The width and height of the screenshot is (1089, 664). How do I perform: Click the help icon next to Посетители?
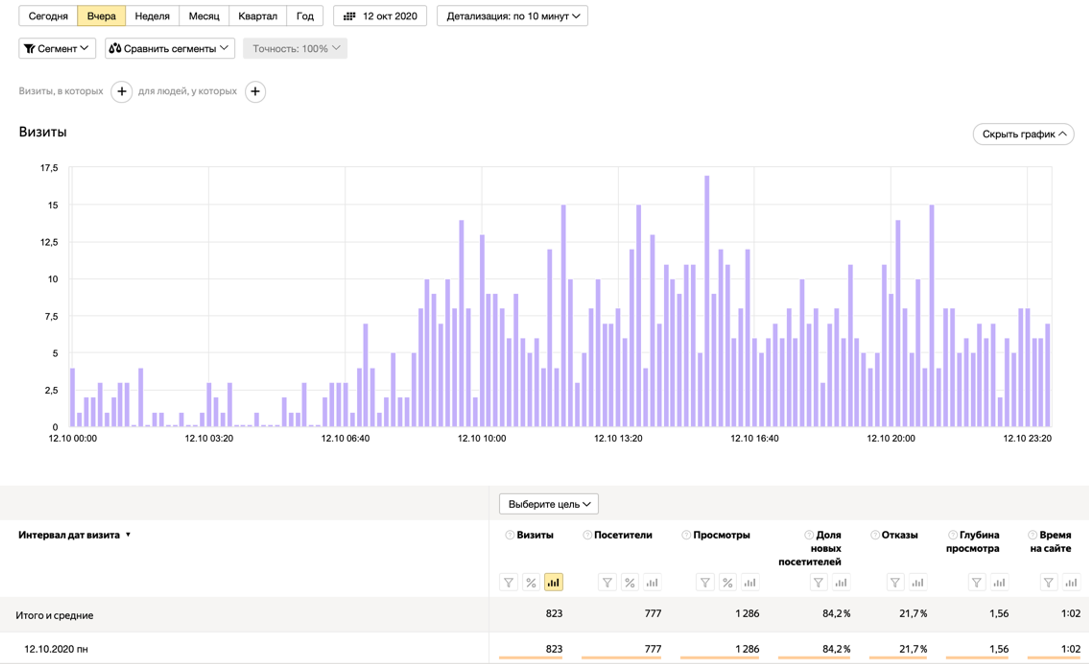[587, 535]
